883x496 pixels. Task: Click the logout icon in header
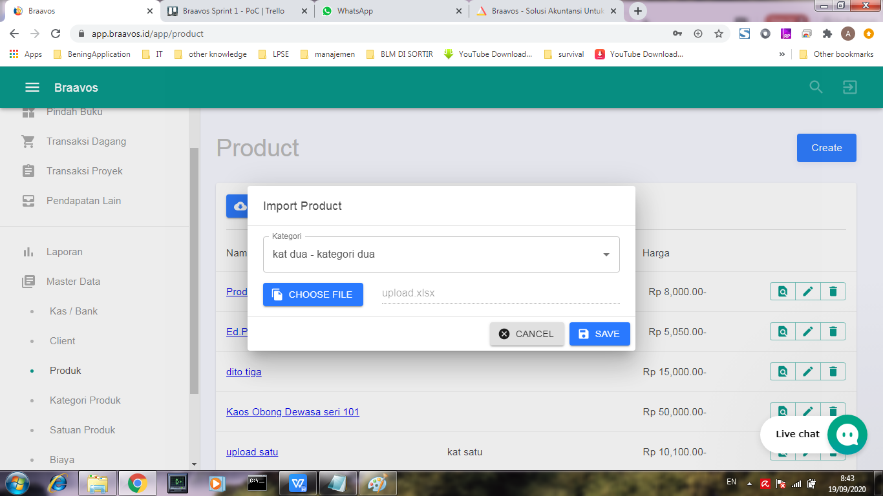(849, 88)
